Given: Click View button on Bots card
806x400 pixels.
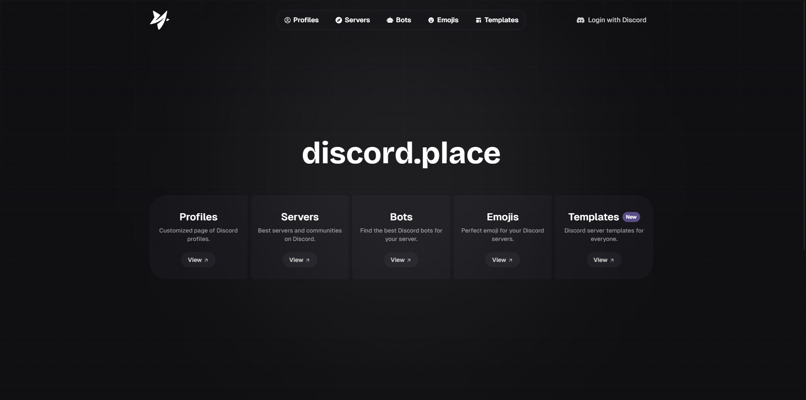Looking at the screenshot, I should point(401,260).
